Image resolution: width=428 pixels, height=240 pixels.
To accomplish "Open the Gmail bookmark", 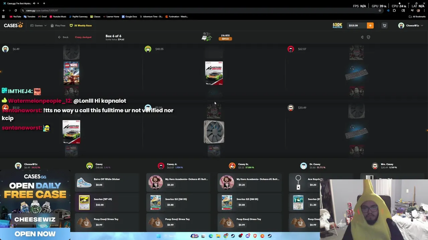I will 42,16.
